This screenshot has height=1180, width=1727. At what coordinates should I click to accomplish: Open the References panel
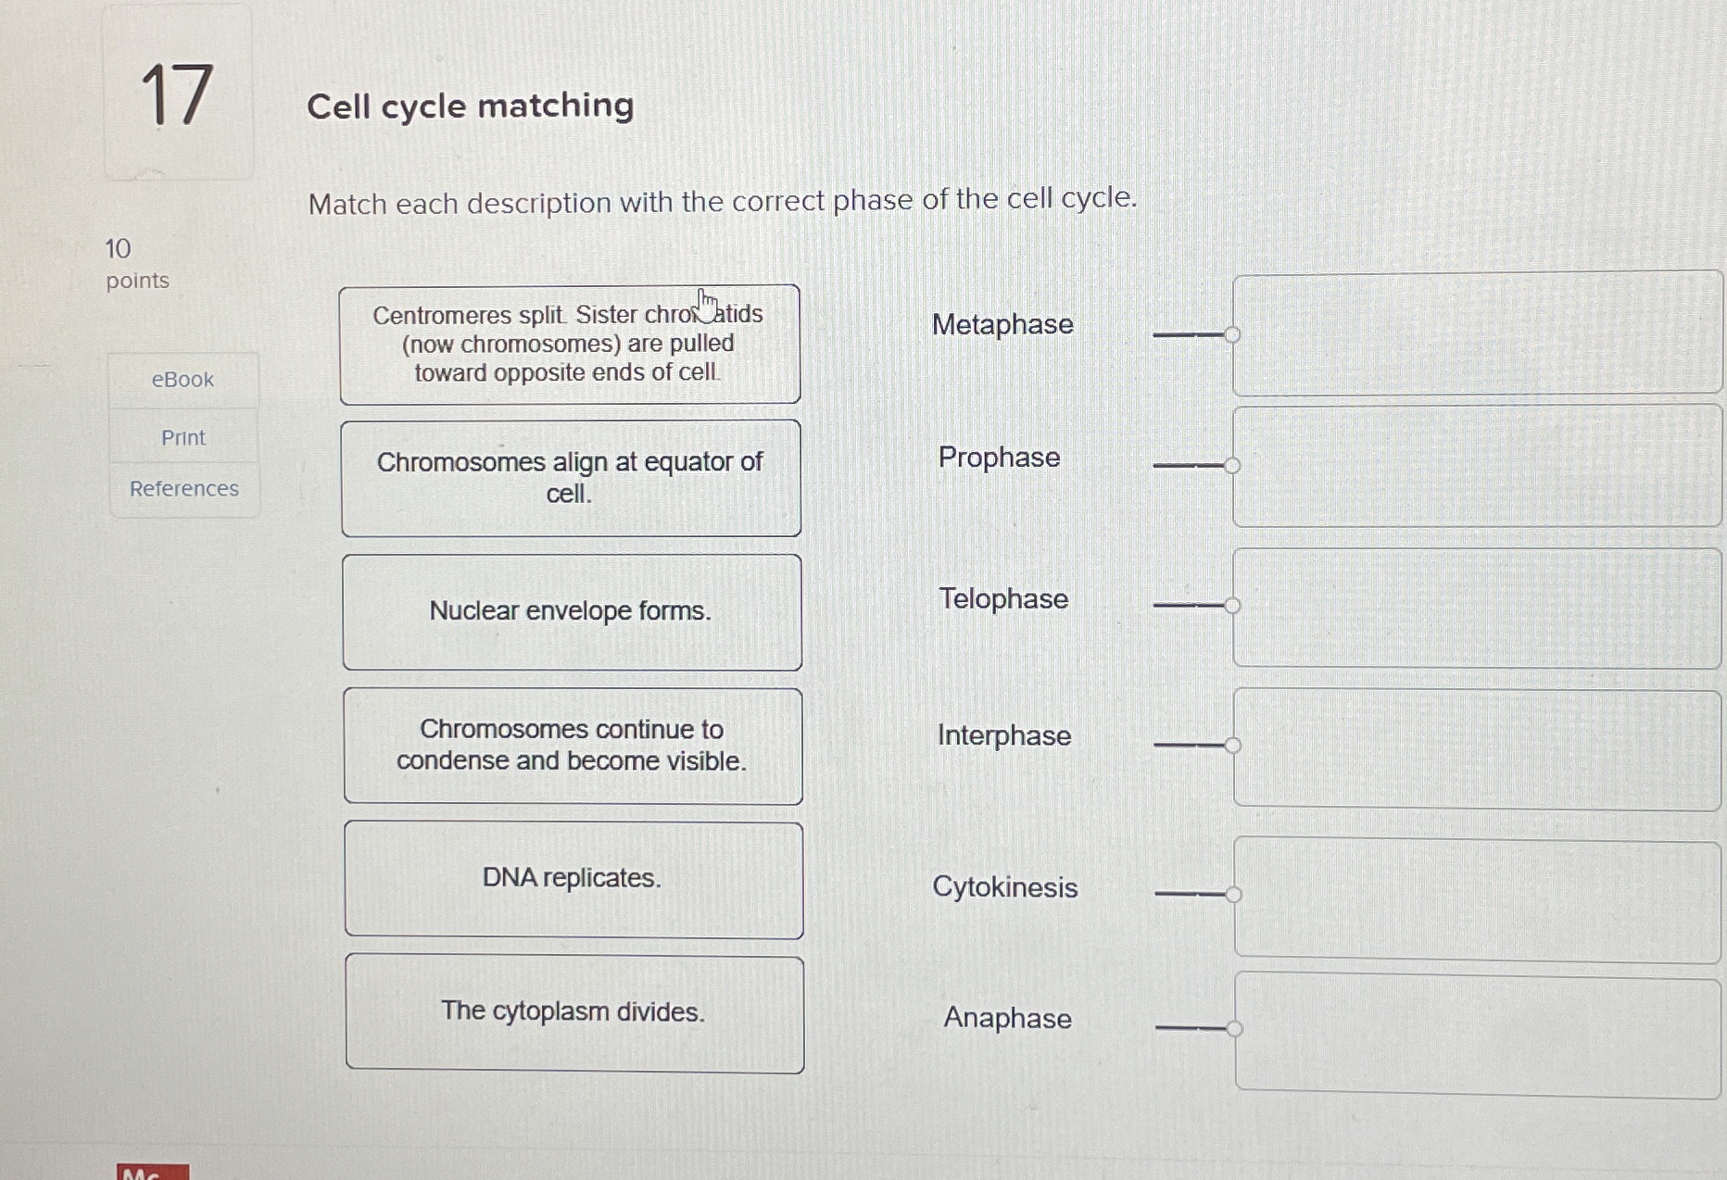183,489
